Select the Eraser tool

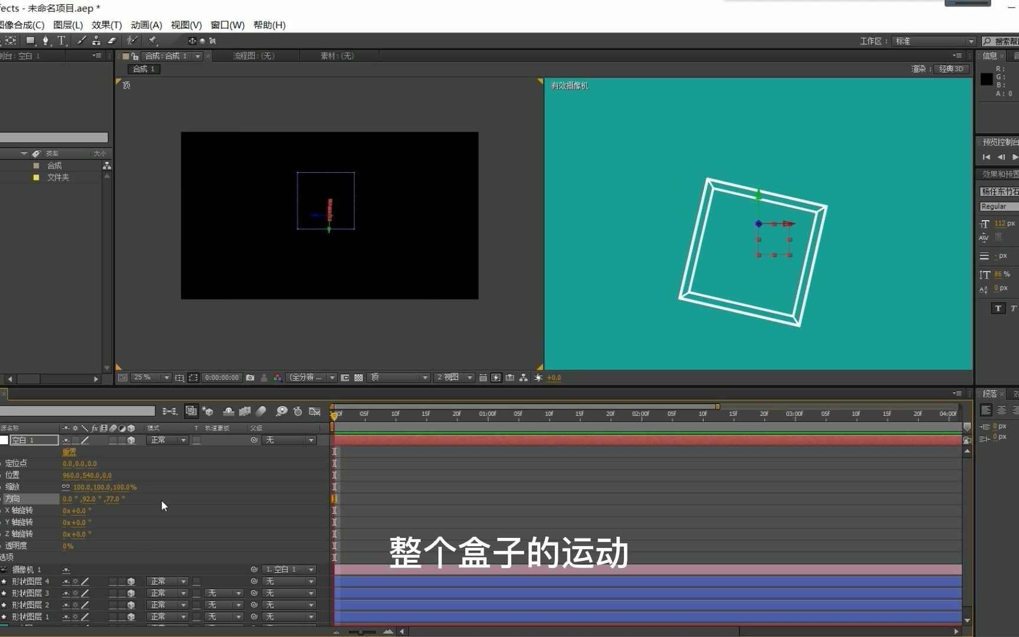[112, 41]
